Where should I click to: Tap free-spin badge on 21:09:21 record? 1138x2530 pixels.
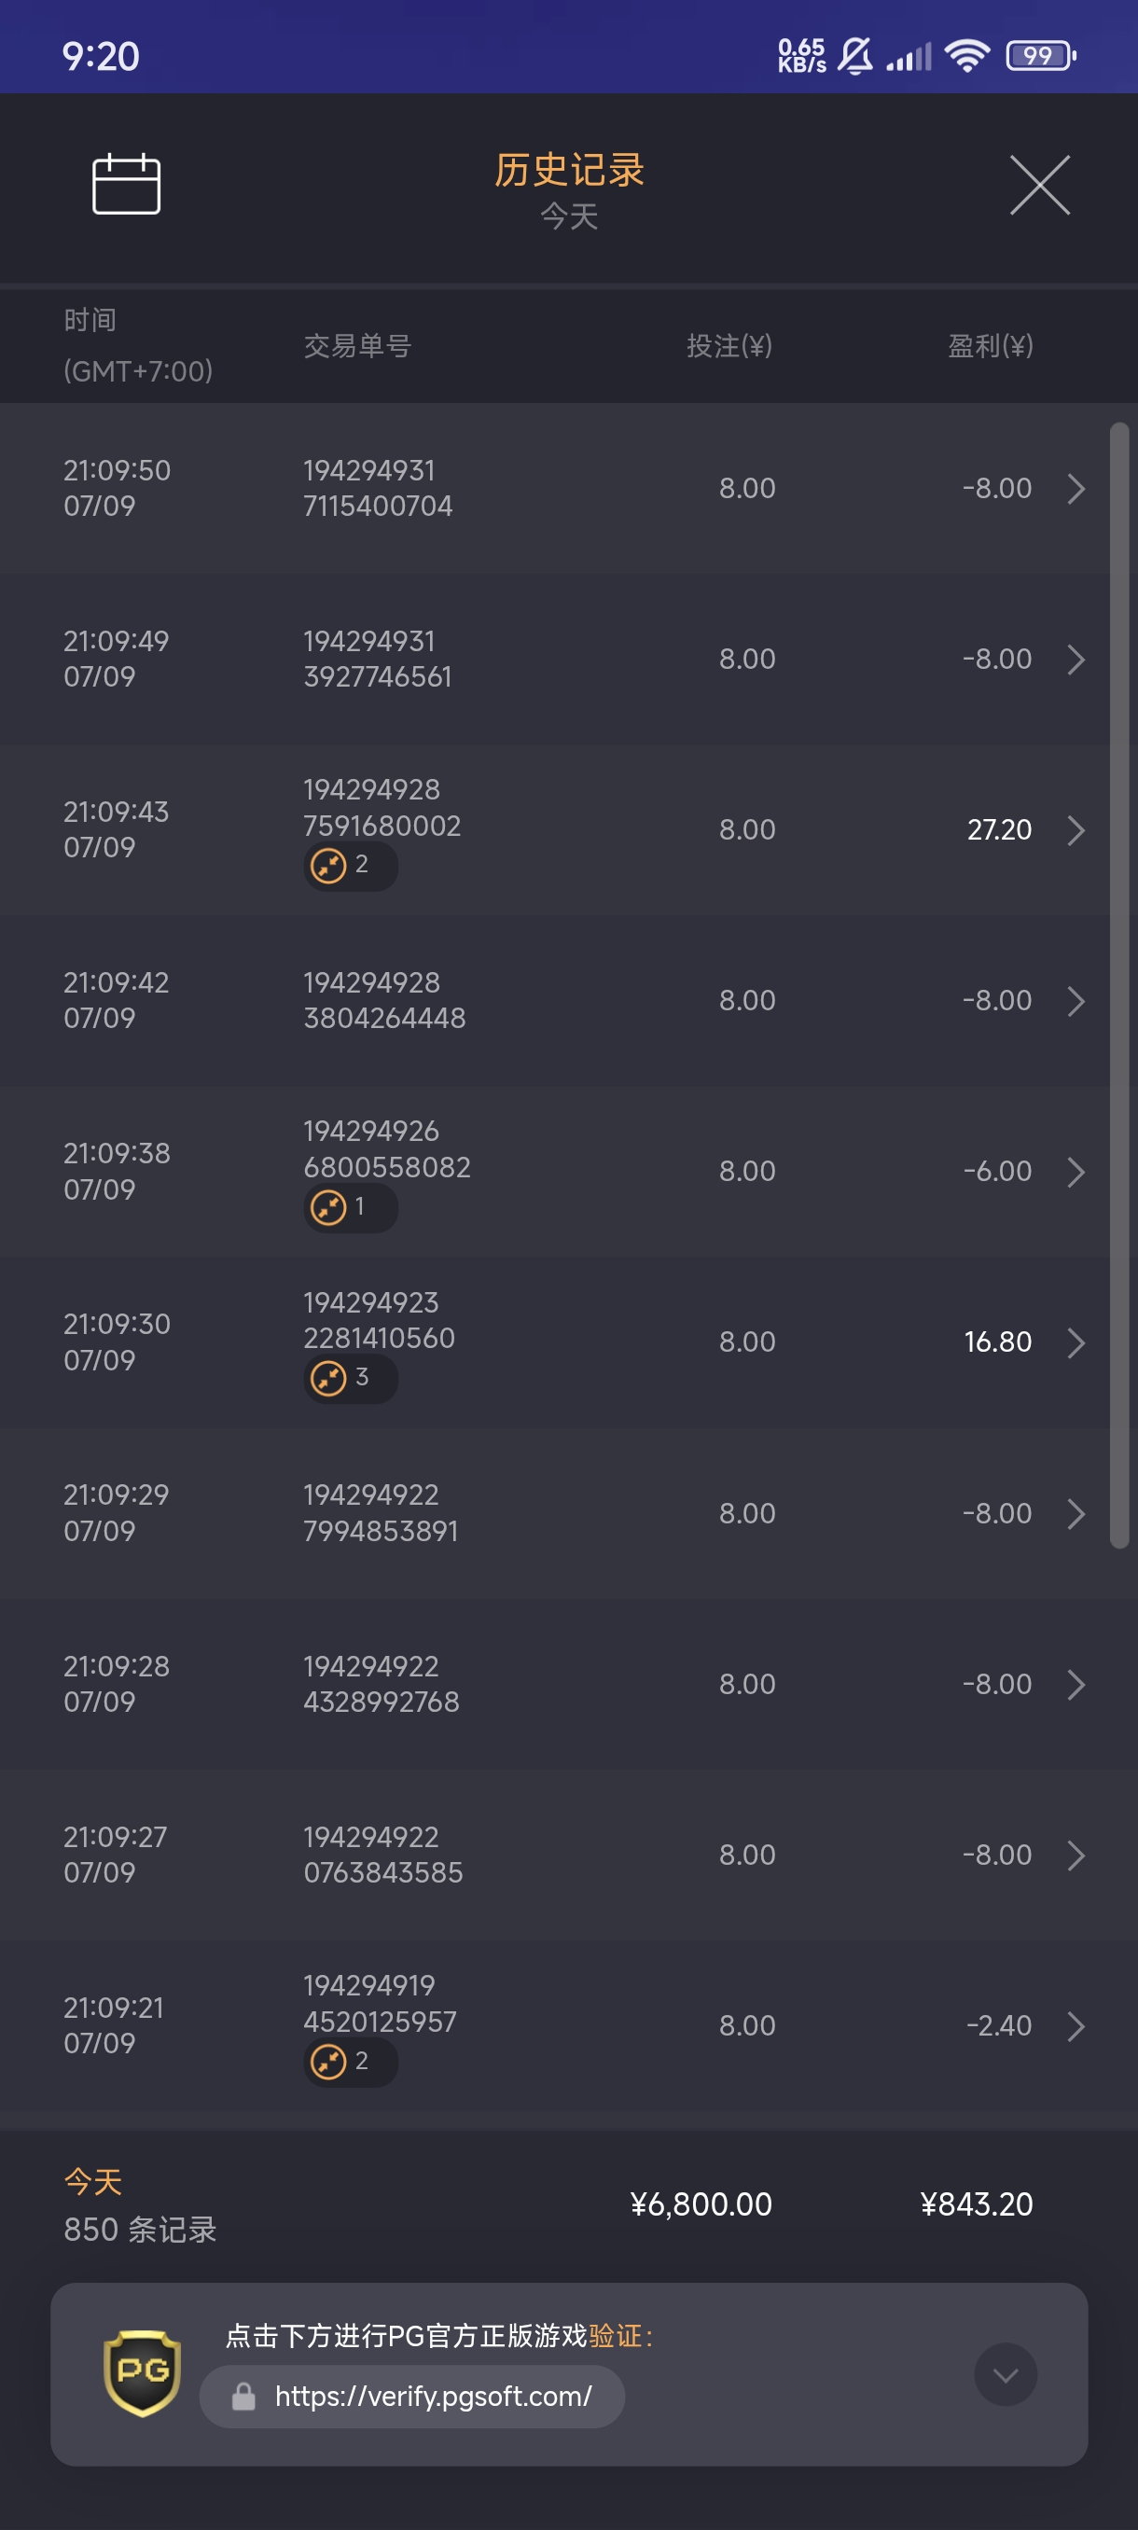tap(350, 2062)
